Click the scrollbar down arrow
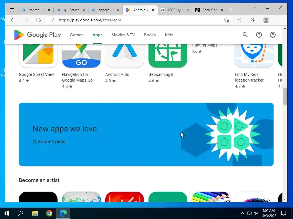This screenshot has width=293, height=219. click(x=285, y=199)
